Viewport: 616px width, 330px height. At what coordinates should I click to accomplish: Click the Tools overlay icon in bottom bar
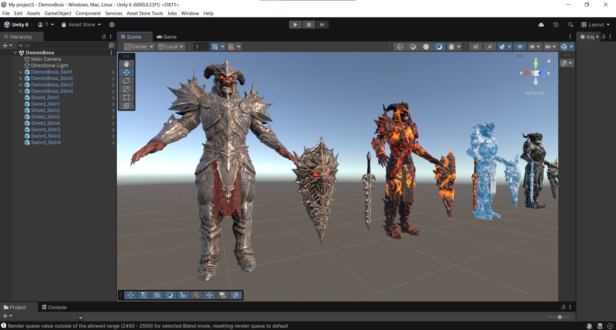131,295
